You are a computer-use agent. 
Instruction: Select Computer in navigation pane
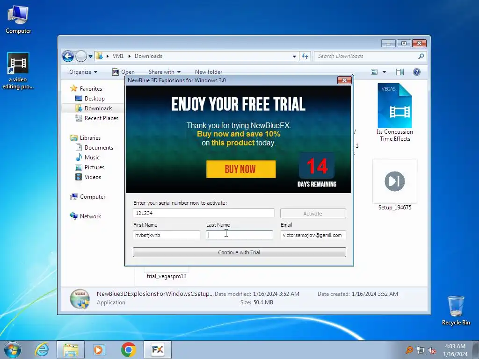point(87,197)
